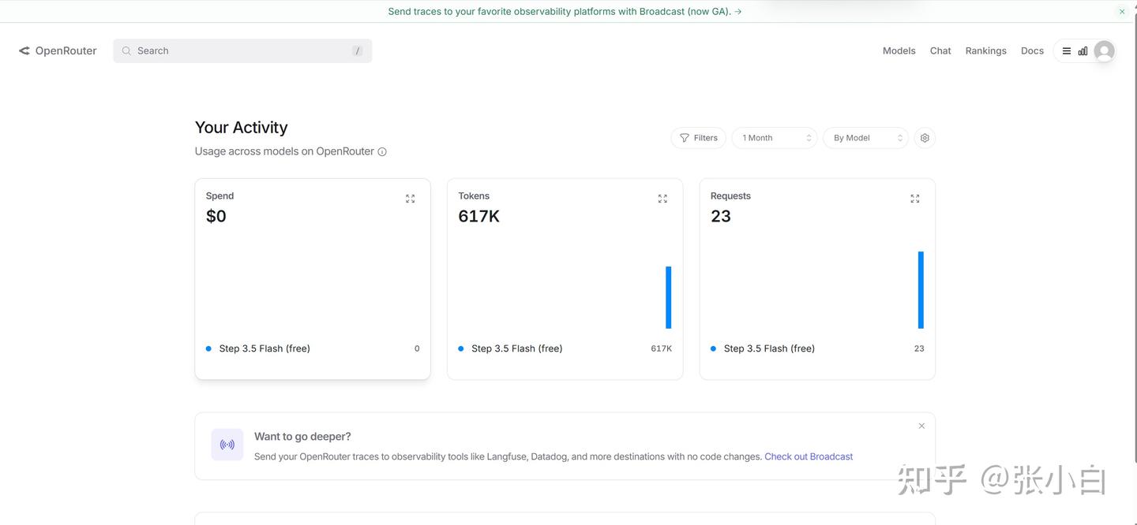Open activity settings gear icon

(925, 138)
